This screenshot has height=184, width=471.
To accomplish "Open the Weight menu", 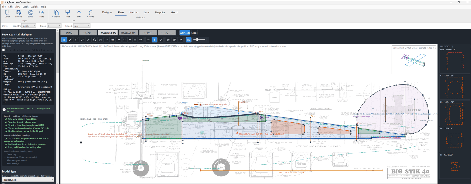I will tap(35, 7).
